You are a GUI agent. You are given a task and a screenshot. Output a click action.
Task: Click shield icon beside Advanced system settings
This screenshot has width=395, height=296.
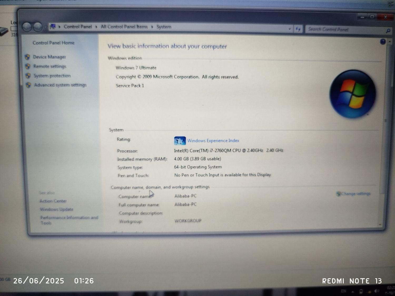click(28, 85)
